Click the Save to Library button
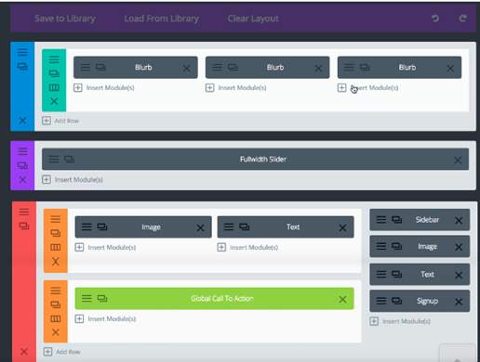Viewport: 480px width, 362px height. [x=65, y=19]
